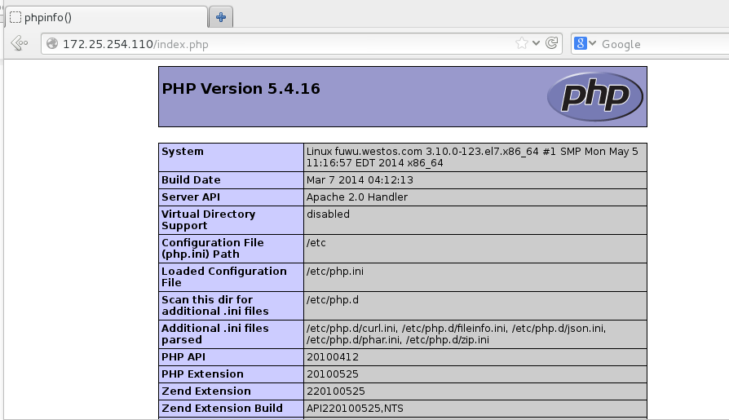Click the globe site identity icon

[x=52, y=44]
